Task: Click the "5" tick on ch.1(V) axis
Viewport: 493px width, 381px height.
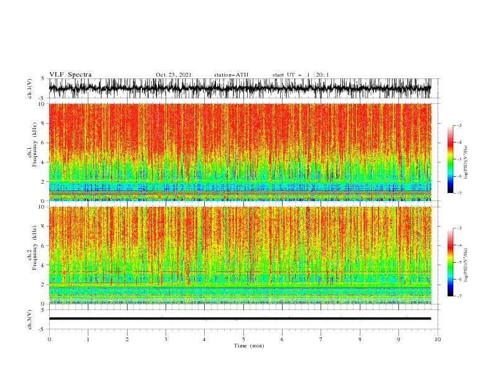Action: point(43,78)
